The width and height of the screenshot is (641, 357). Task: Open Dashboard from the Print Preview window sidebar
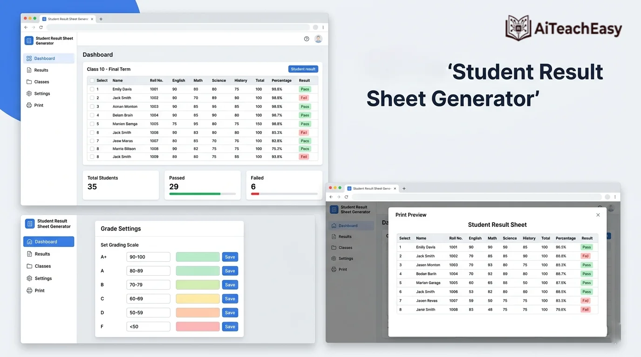(348, 225)
